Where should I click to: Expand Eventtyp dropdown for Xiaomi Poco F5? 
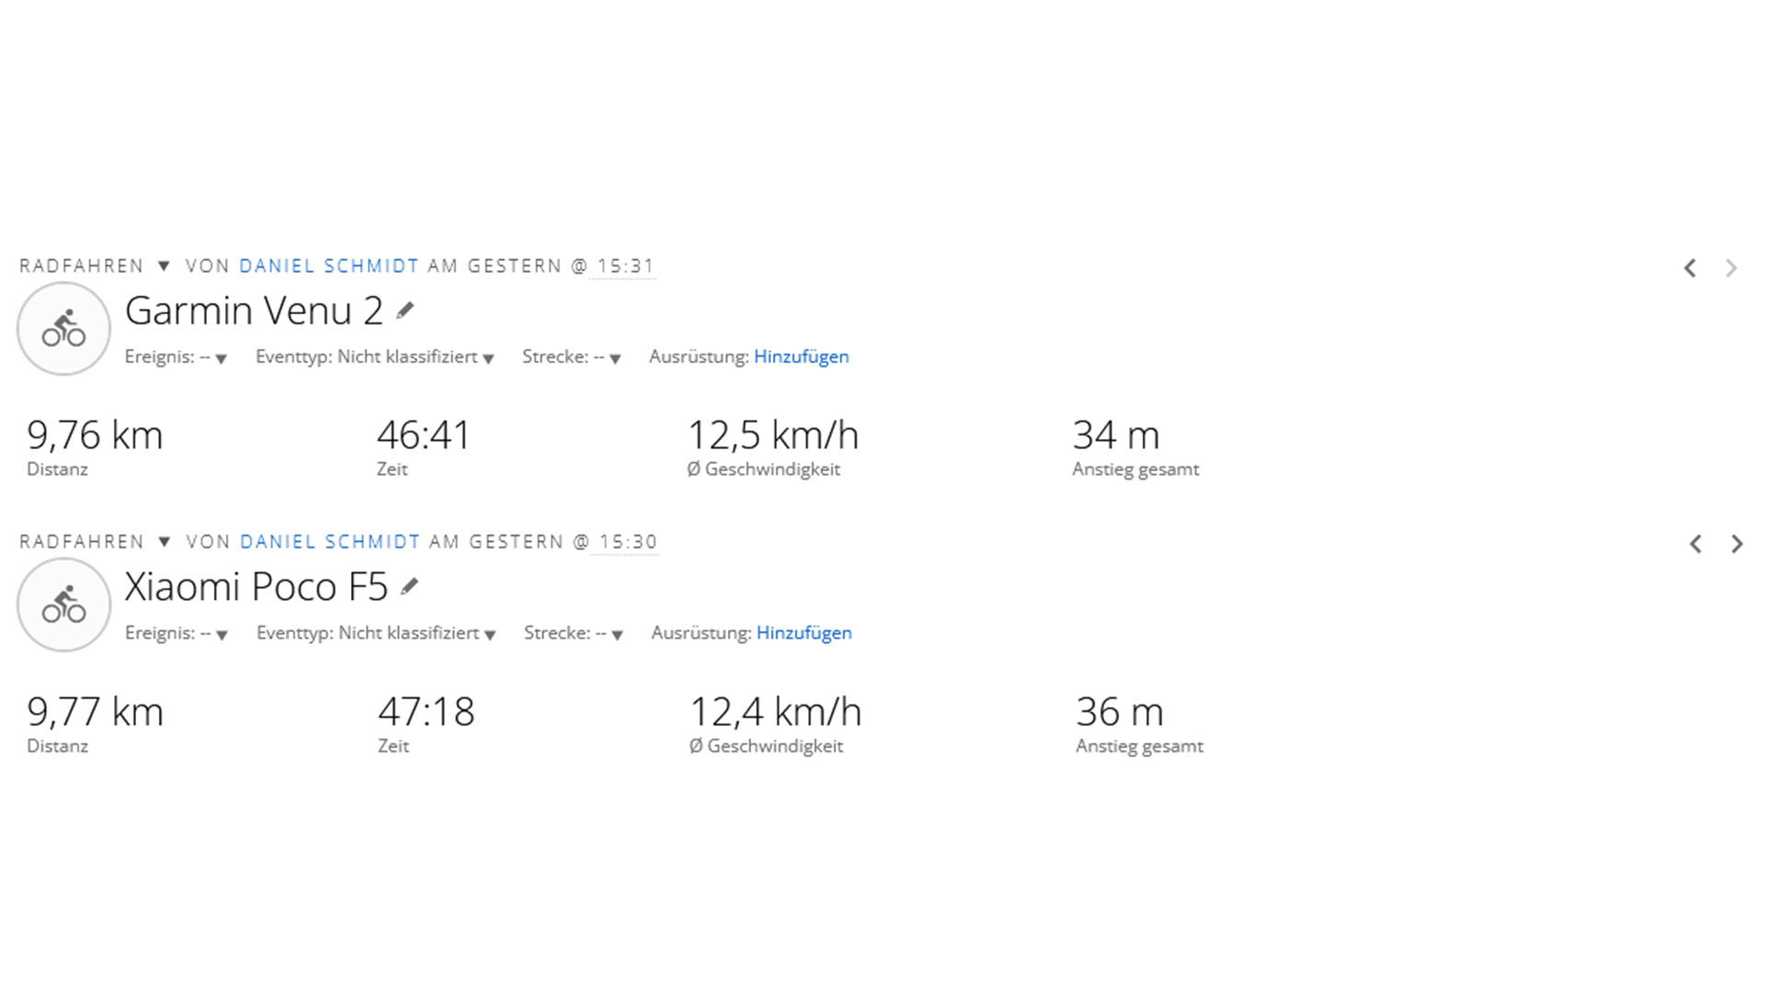pyautogui.click(x=490, y=635)
